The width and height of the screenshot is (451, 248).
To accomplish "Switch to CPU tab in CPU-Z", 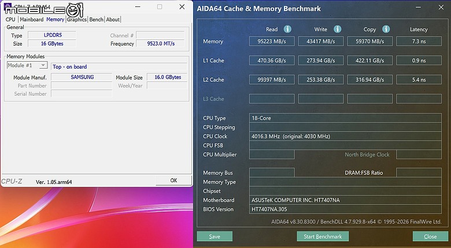I will 10,19.
